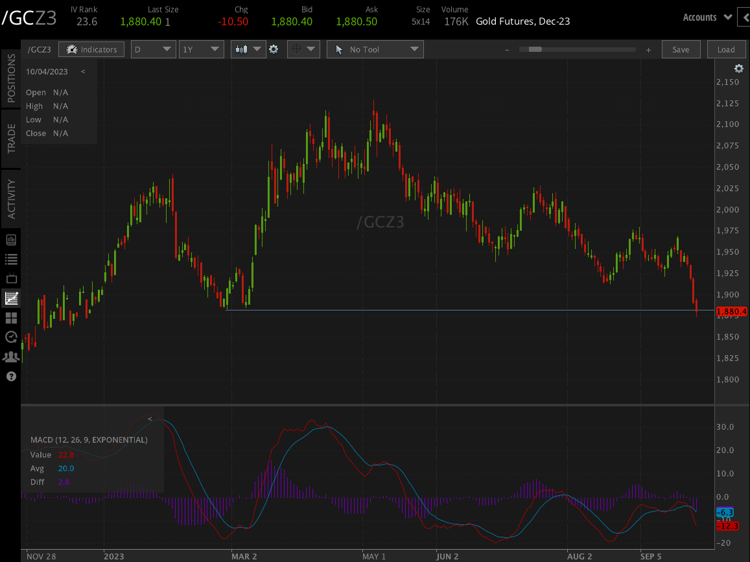Click the Help question mark icon

click(x=10, y=376)
